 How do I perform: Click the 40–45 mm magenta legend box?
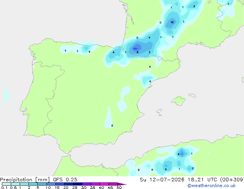tap(104, 184)
